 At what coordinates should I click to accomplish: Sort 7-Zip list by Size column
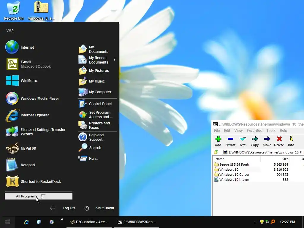(275, 159)
